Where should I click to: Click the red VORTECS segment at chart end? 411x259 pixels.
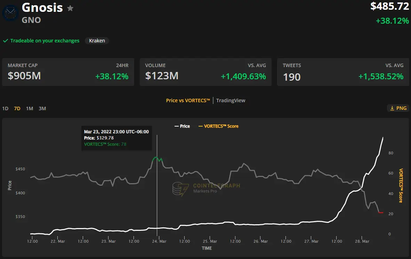pyautogui.click(x=380, y=212)
